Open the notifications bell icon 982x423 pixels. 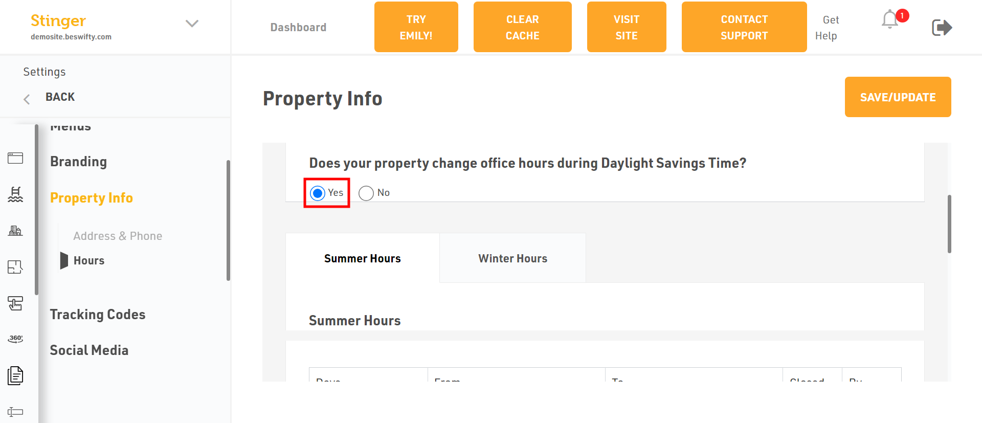[x=890, y=19]
